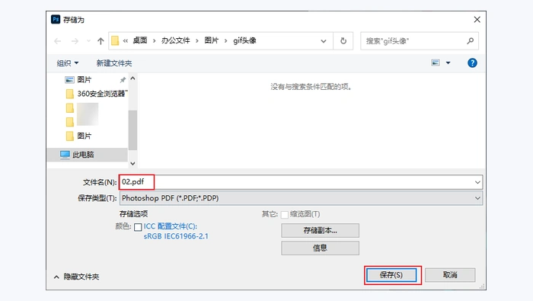
Task: Click the 取消 button
Action: 450,275
